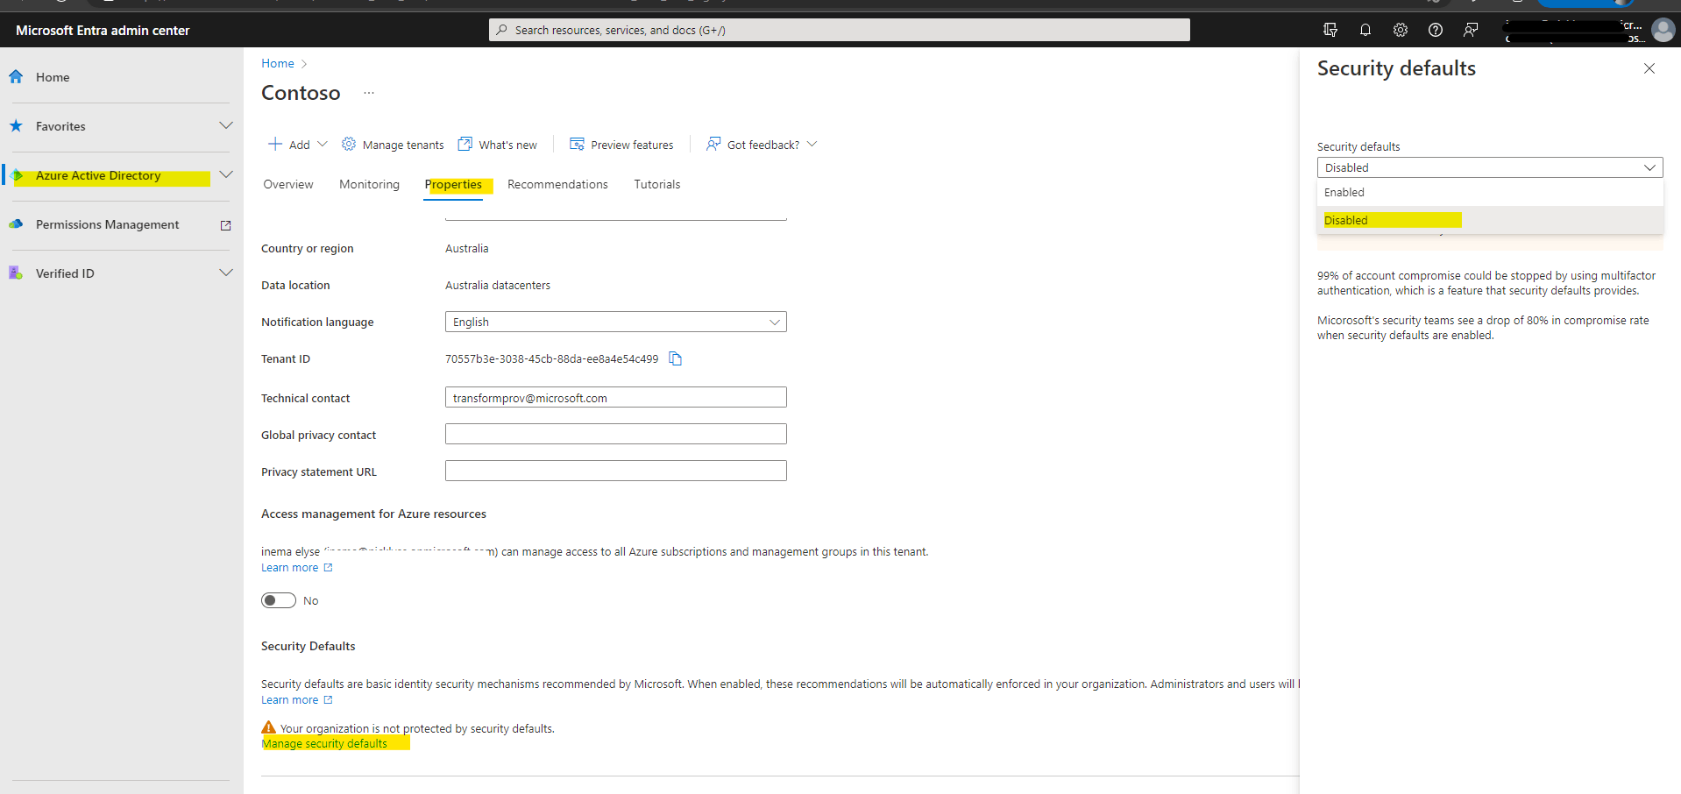Toggle Azure resources access management switch
Image resolution: width=1681 pixels, height=794 pixels.
[279, 600]
